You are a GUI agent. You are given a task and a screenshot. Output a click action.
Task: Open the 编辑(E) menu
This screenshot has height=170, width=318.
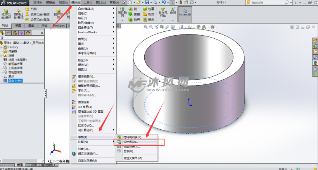(x=50, y=2)
